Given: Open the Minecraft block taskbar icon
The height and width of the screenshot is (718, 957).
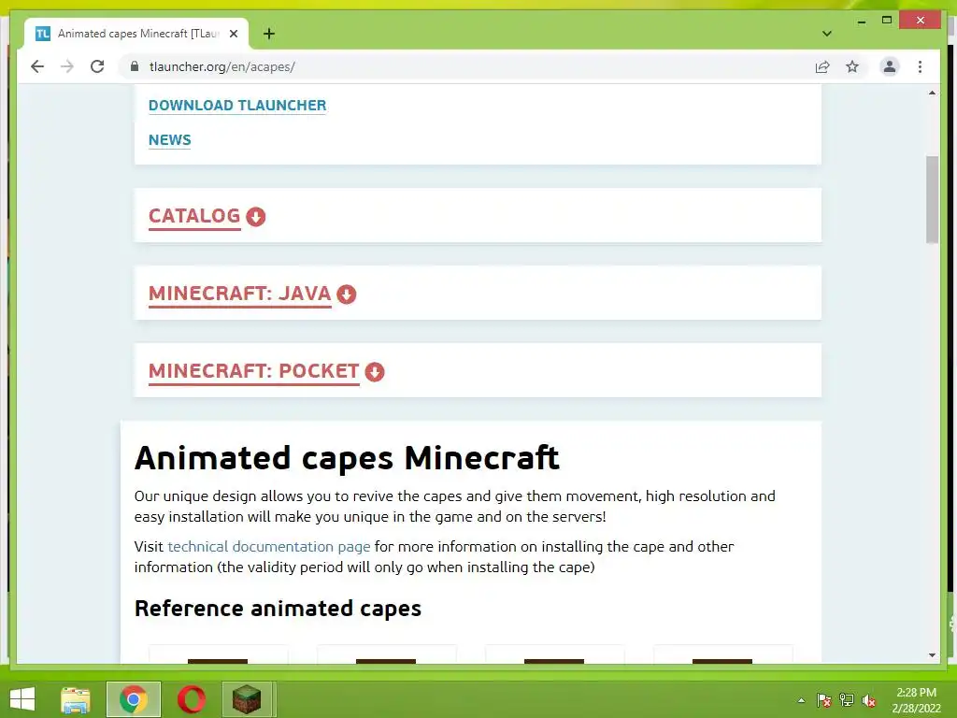Looking at the screenshot, I should (247, 699).
